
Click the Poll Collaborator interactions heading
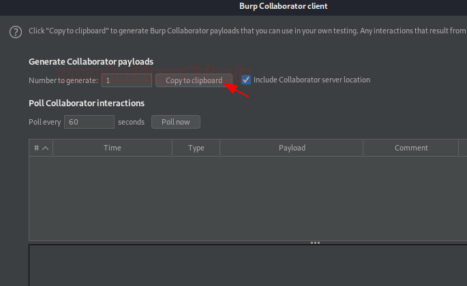[x=87, y=104]
